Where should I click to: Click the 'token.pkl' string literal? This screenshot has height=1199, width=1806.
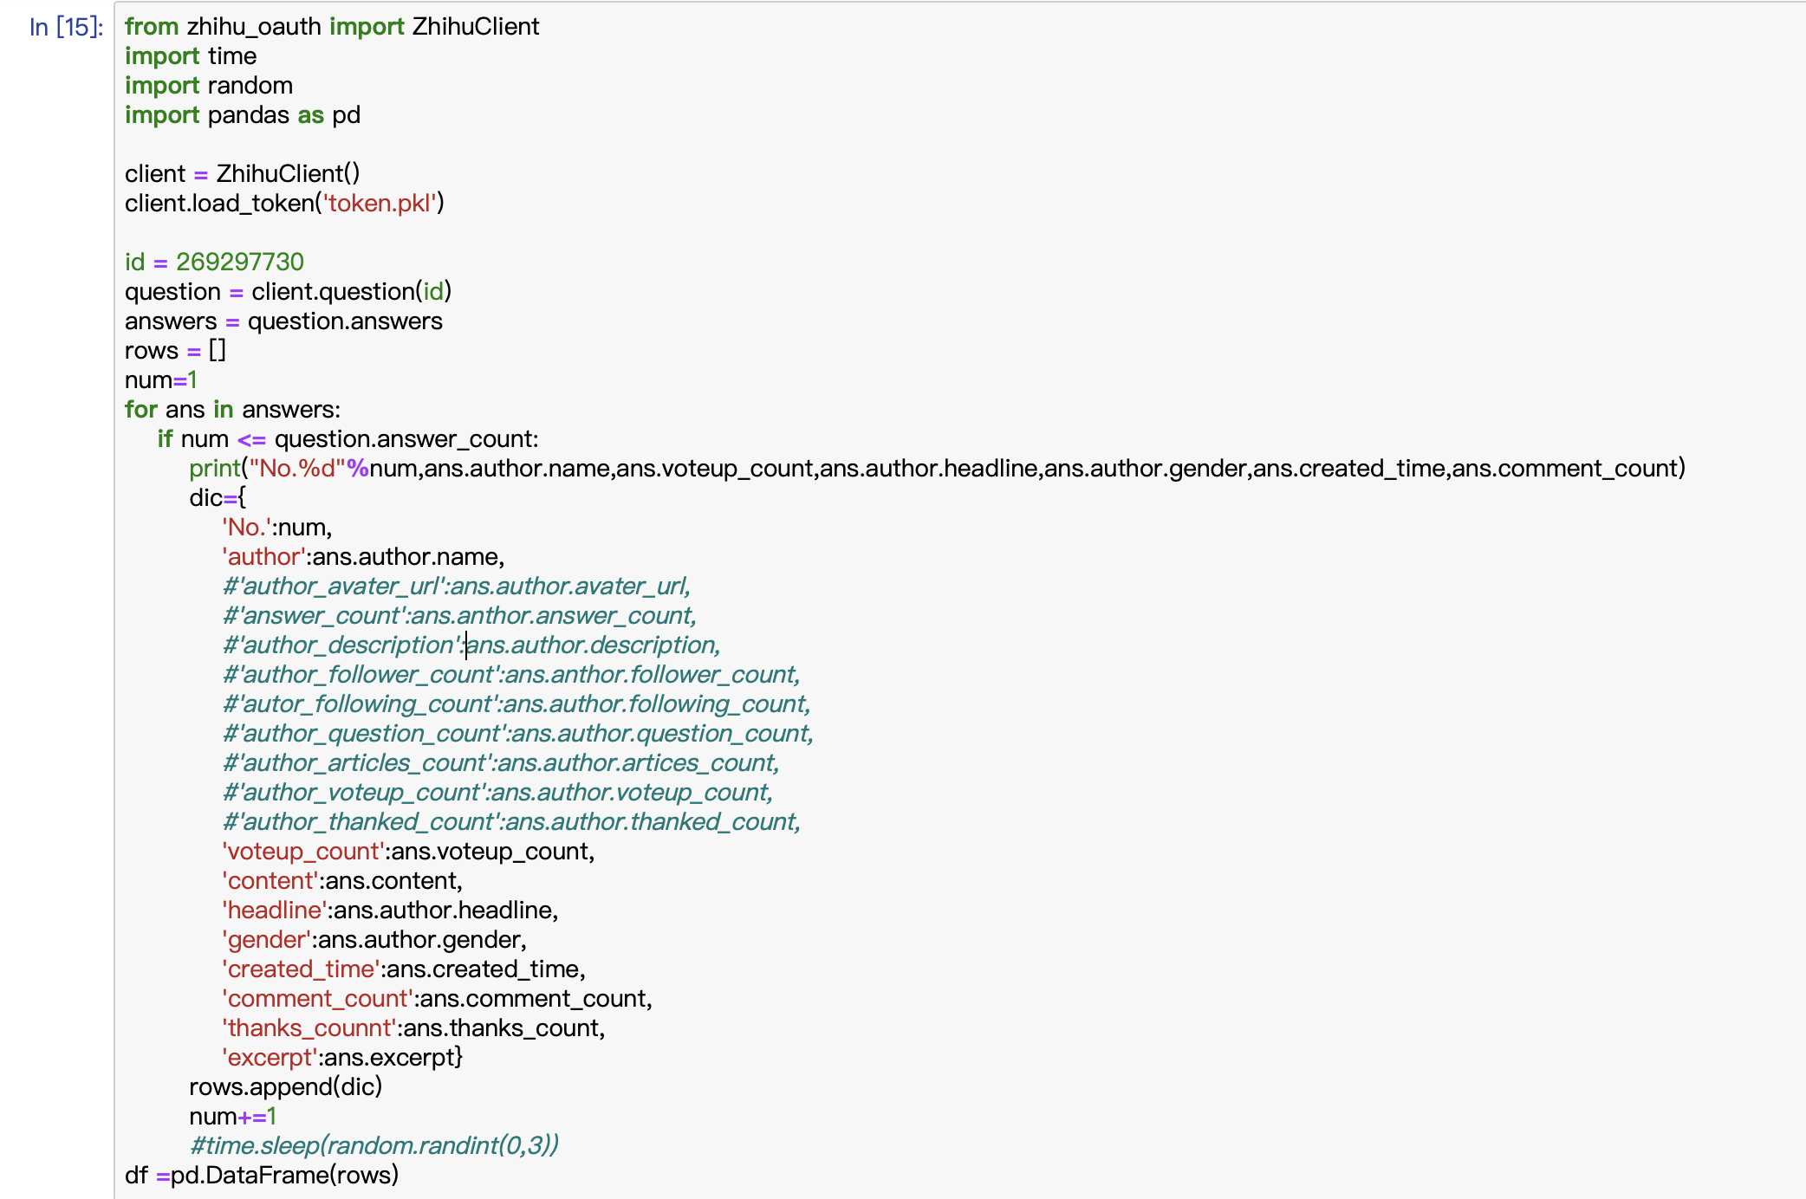click(380, 204)
